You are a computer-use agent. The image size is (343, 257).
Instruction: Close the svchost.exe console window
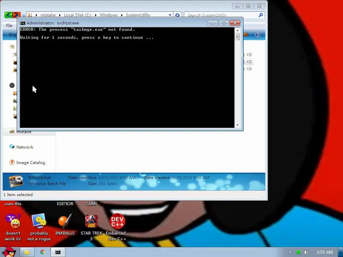[235, 23]
